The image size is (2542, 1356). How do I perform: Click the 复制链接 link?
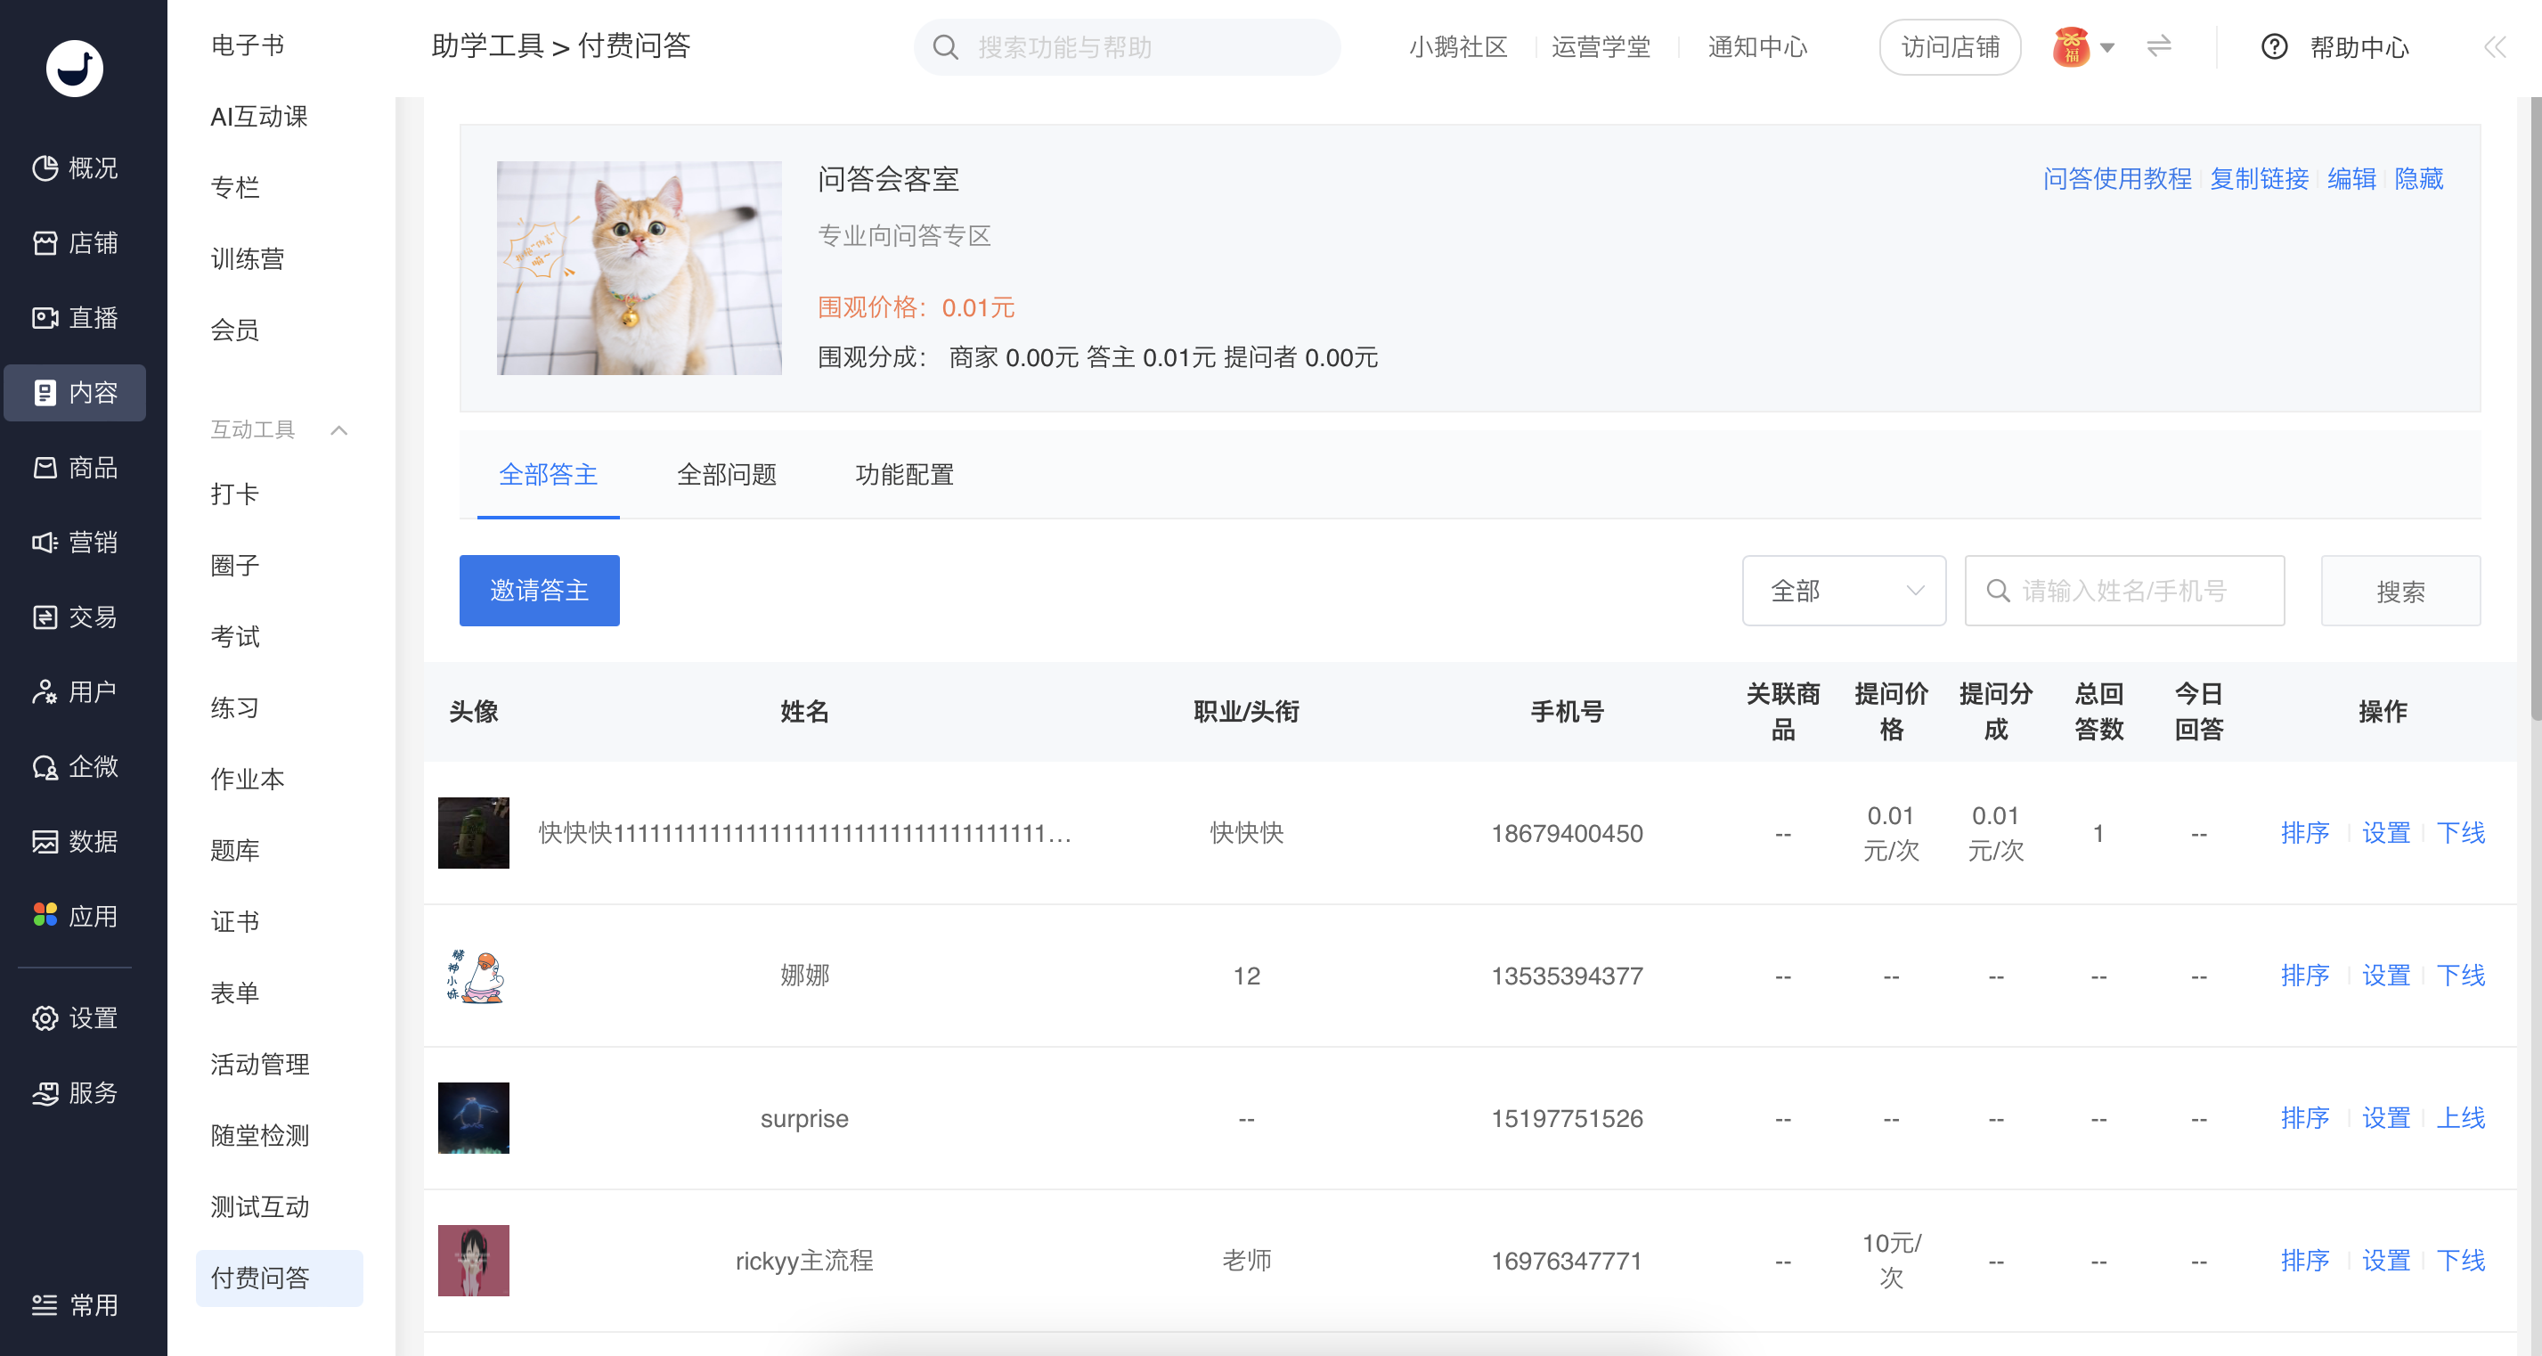point(2259,178)
